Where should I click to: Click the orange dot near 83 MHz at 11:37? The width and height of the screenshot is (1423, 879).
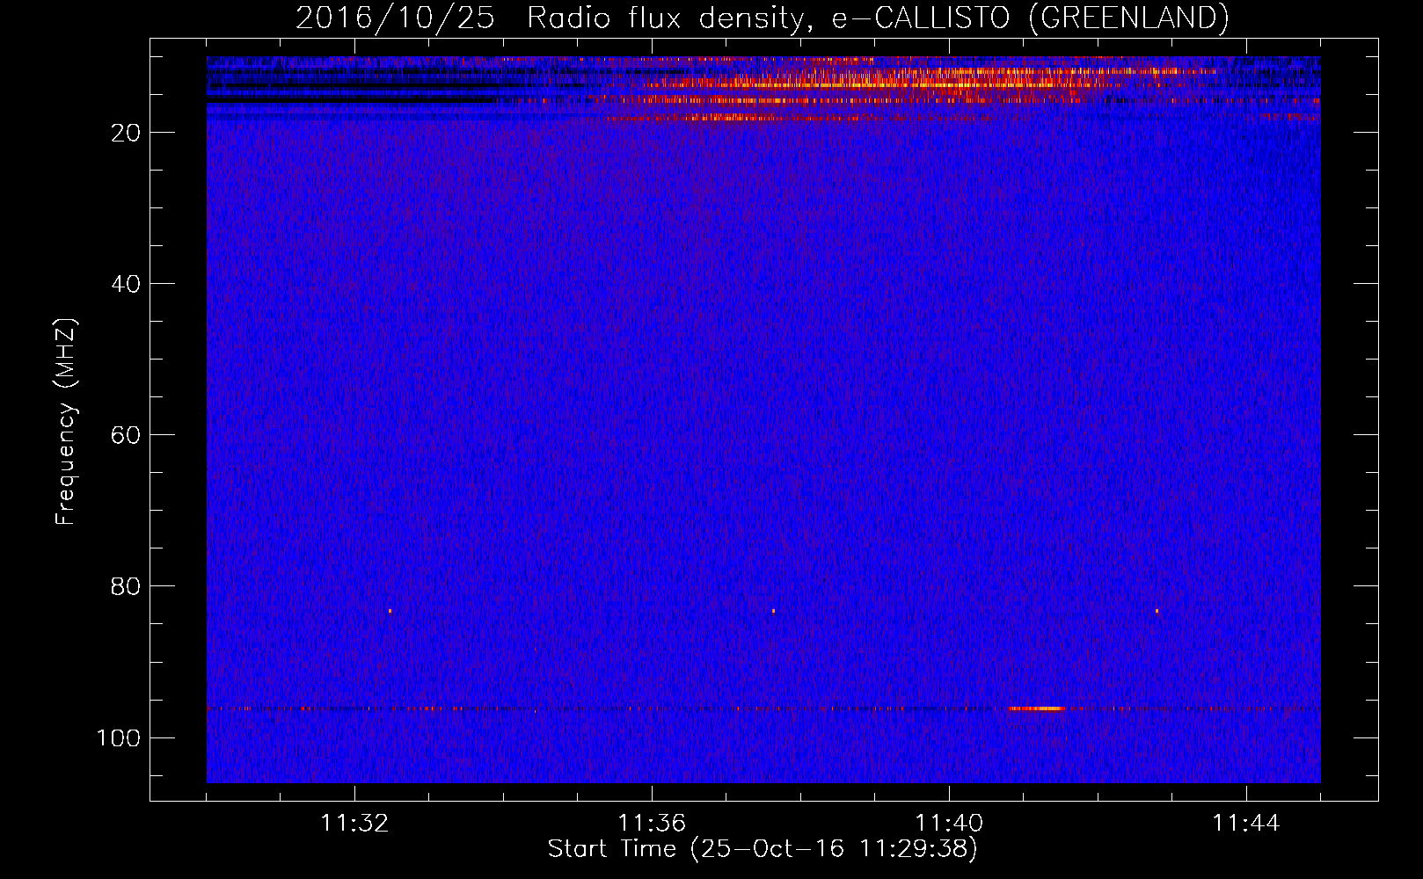coord(773,611)
